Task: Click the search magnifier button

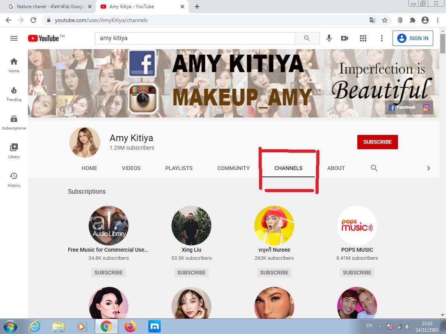Action: pos(307,38)
